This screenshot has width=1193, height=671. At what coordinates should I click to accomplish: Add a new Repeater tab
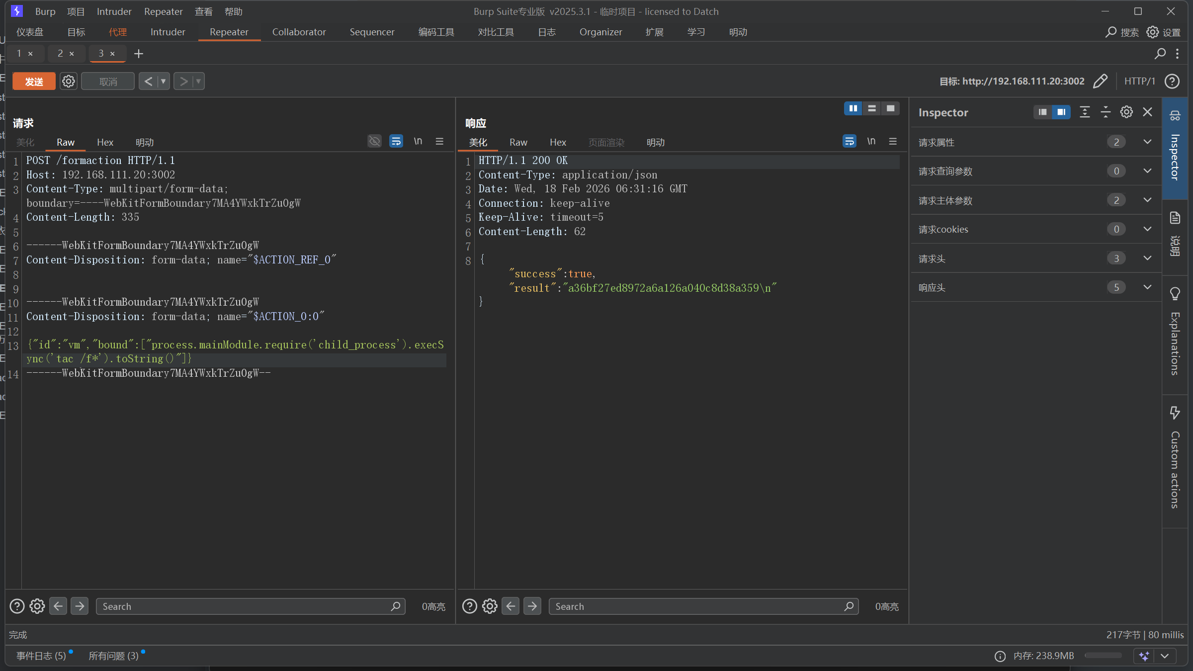coord(139,54)
